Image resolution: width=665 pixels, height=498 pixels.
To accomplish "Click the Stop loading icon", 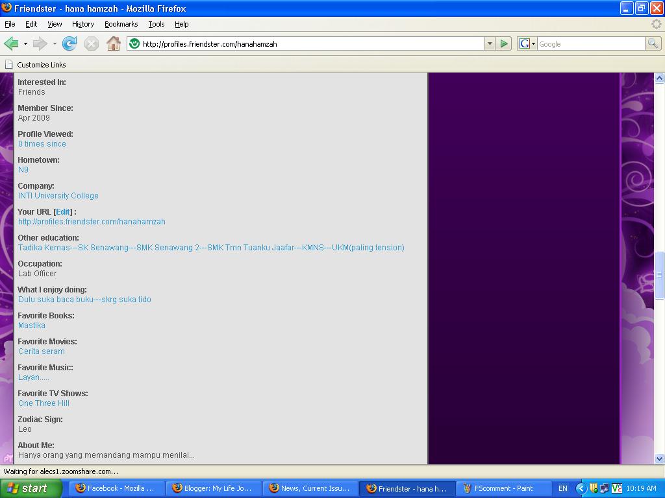I will (91, 43).
